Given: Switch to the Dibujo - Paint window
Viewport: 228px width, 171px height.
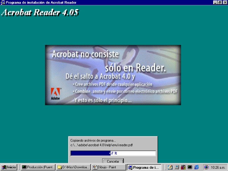Looking at the screenshot, I should [x=108, y=167].
